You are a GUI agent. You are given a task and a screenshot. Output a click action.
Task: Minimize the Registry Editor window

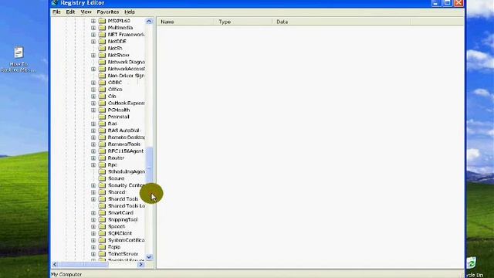[x=435, y=3]
